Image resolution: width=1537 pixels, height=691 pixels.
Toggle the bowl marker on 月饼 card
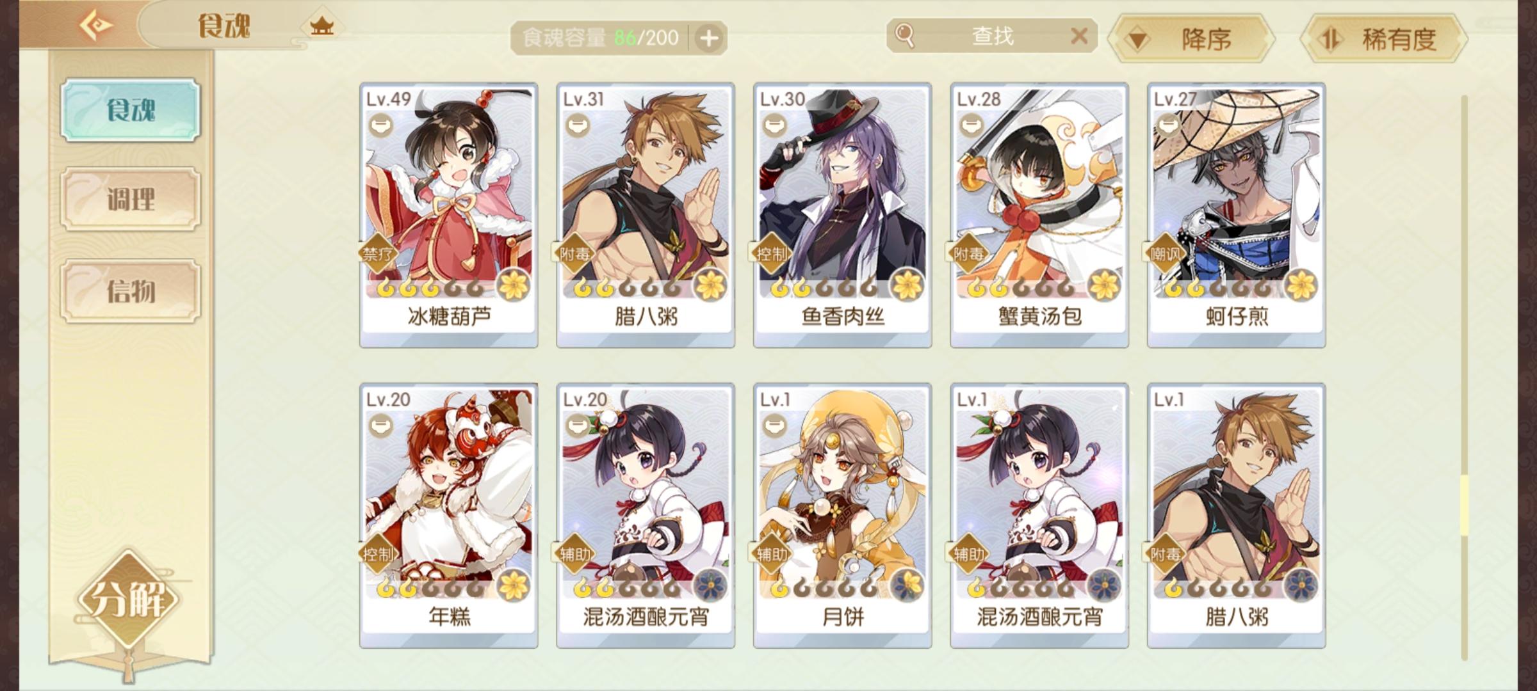point(774,425)
